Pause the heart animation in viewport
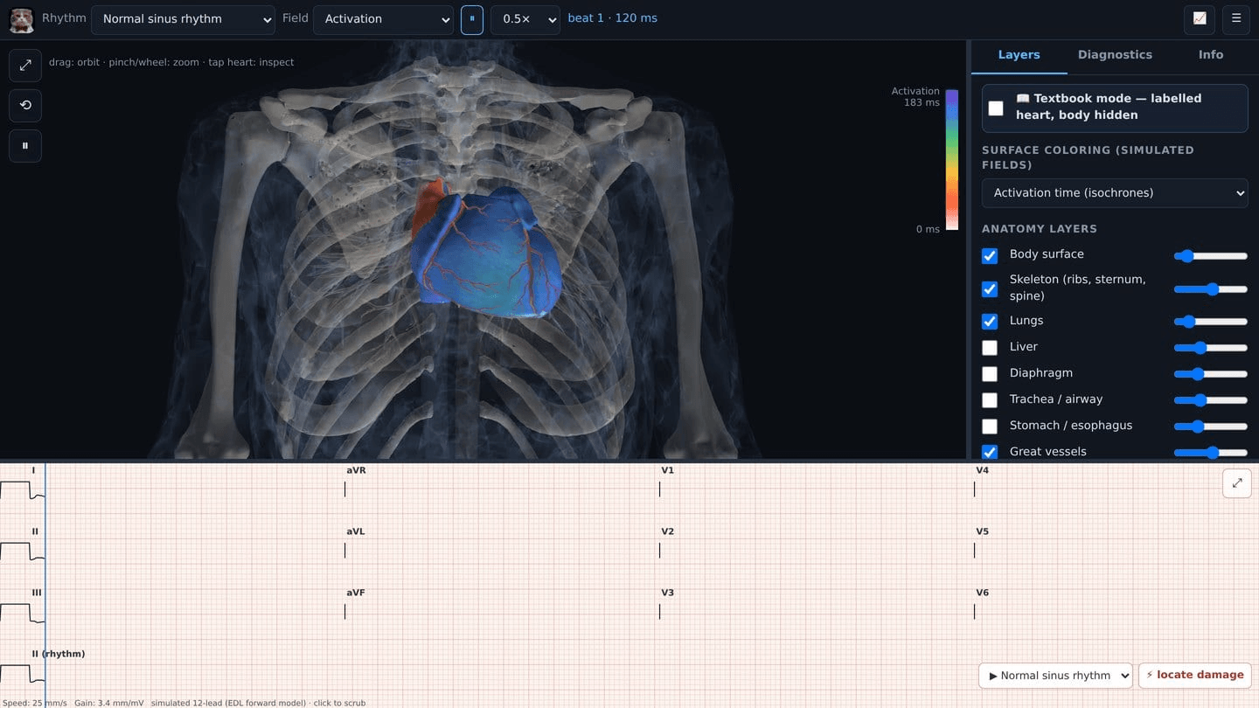 click(x=25, y=145)
